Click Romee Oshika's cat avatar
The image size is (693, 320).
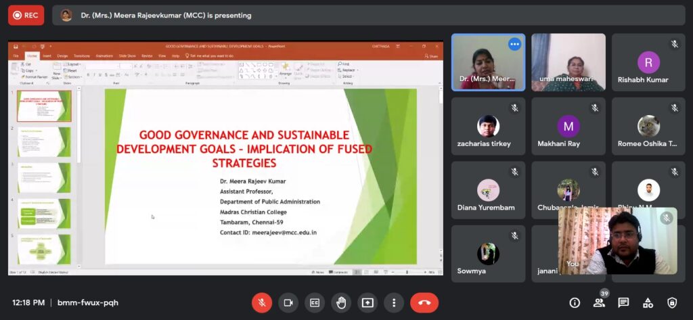(x=648, y=127)
